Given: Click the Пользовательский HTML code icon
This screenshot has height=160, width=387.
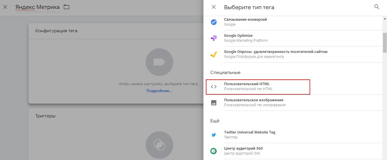Looking at the screenshot, I should click(x=214, y=86).
